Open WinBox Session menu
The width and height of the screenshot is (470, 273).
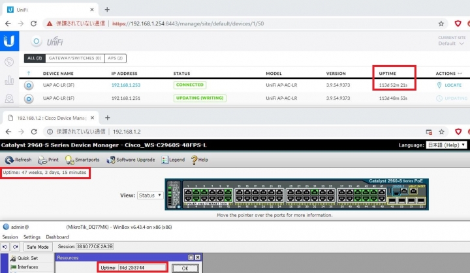(x=10, y=237)
